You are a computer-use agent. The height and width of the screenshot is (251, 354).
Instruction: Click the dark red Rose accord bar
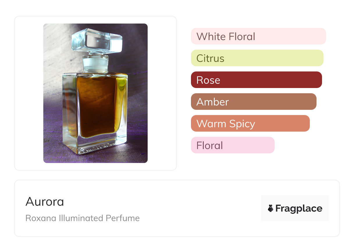(x=256, y=80)
